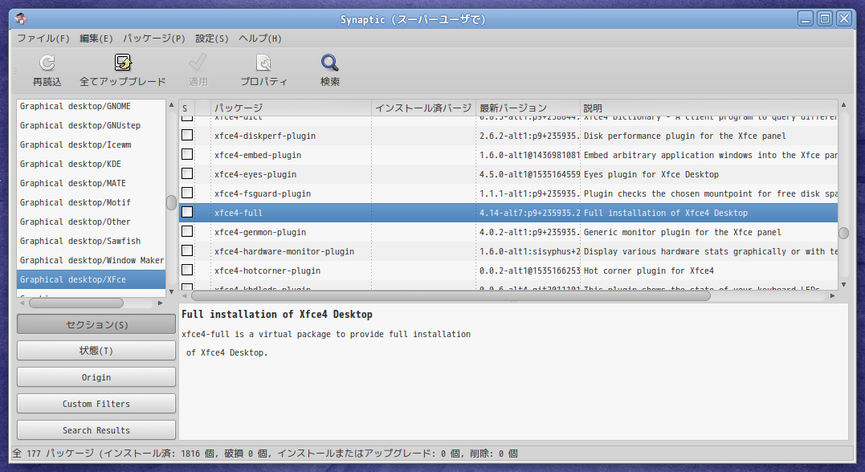Mark the xfce4-hardware-monitor-plugin checkbox
The width and height of the screenshot is (865, 472).
pos(187,251)
